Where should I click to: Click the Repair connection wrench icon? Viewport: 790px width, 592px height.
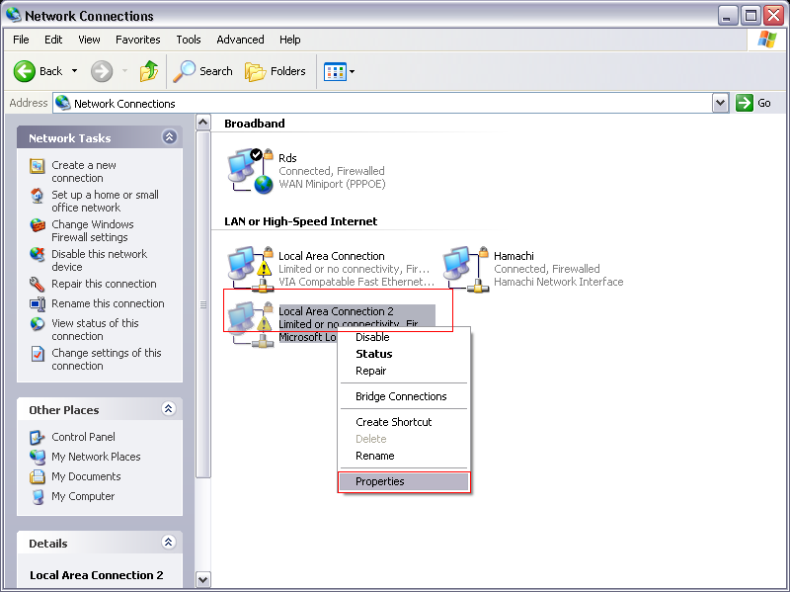point(38,285)
